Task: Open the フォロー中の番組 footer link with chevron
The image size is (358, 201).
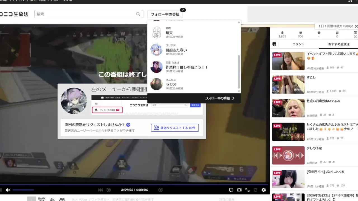Action: [220, 98]
